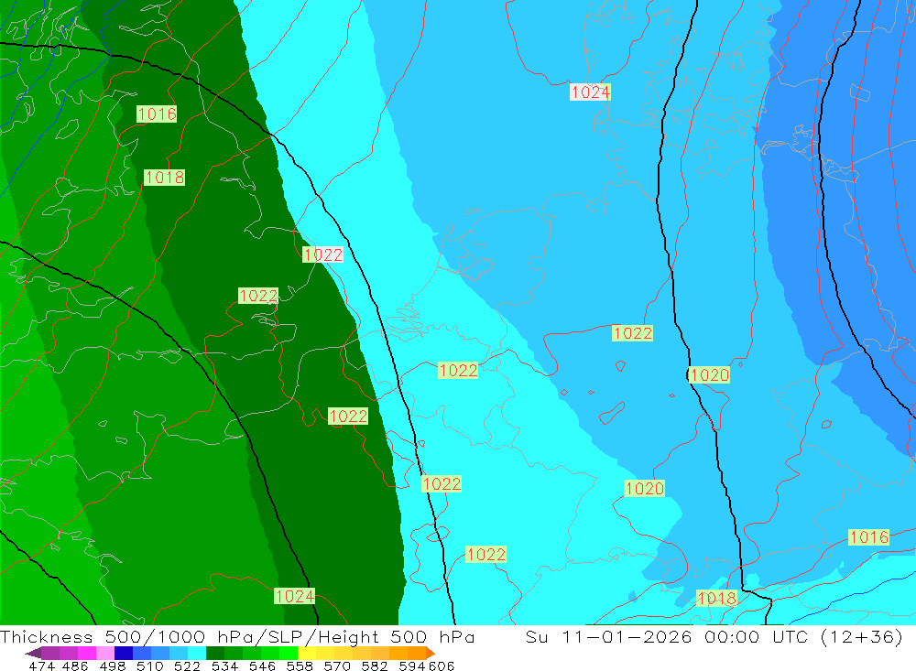Click the 1024 isobar label on dark green

[x=295, y=596]
